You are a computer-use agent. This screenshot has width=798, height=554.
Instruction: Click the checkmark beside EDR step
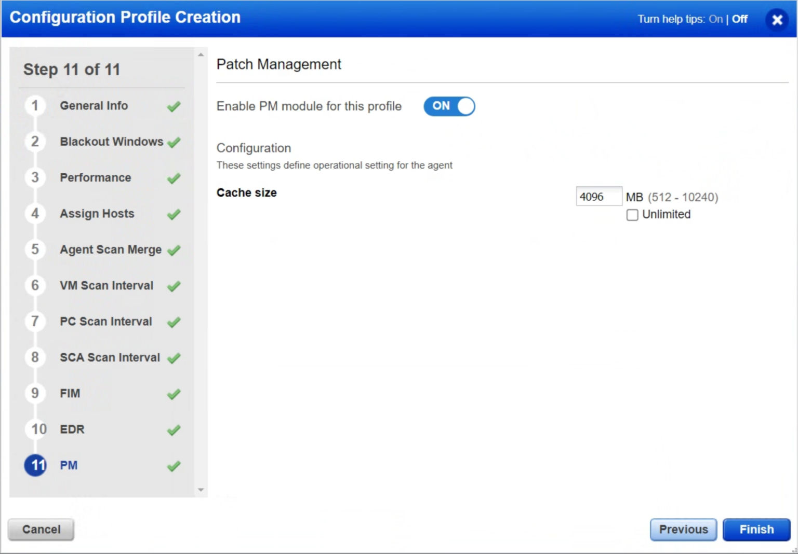pos(173,430)
